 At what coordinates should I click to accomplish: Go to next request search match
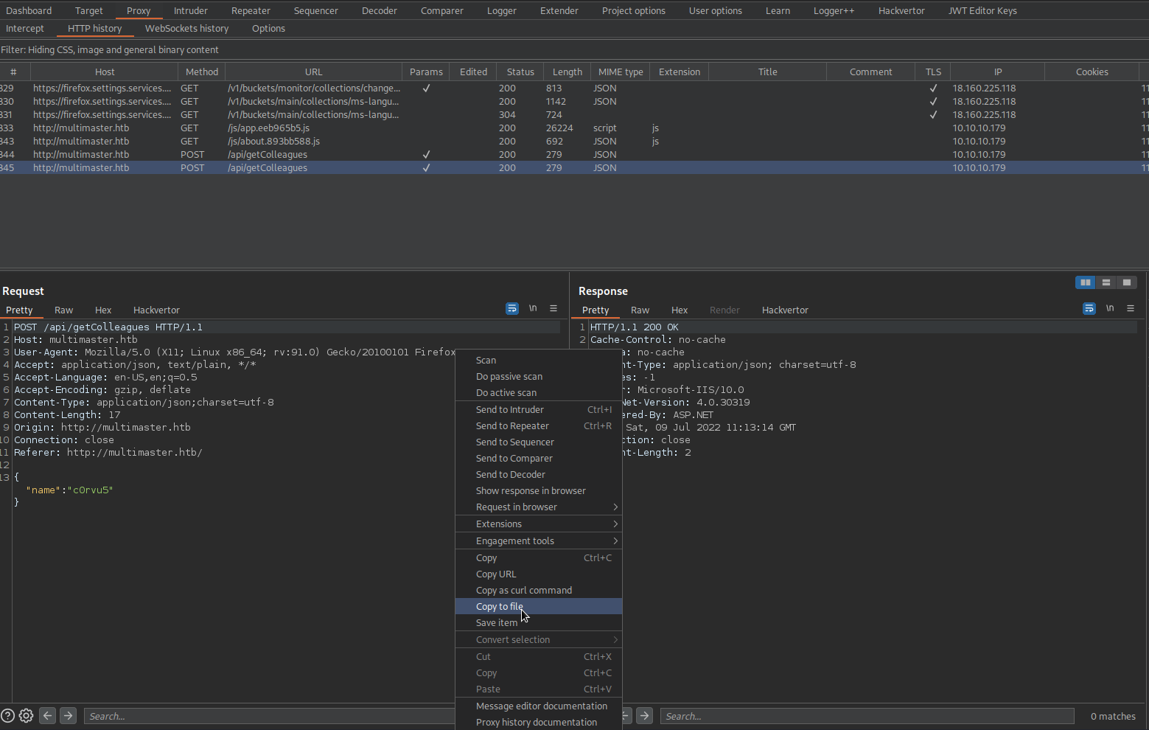coord(68,715)
